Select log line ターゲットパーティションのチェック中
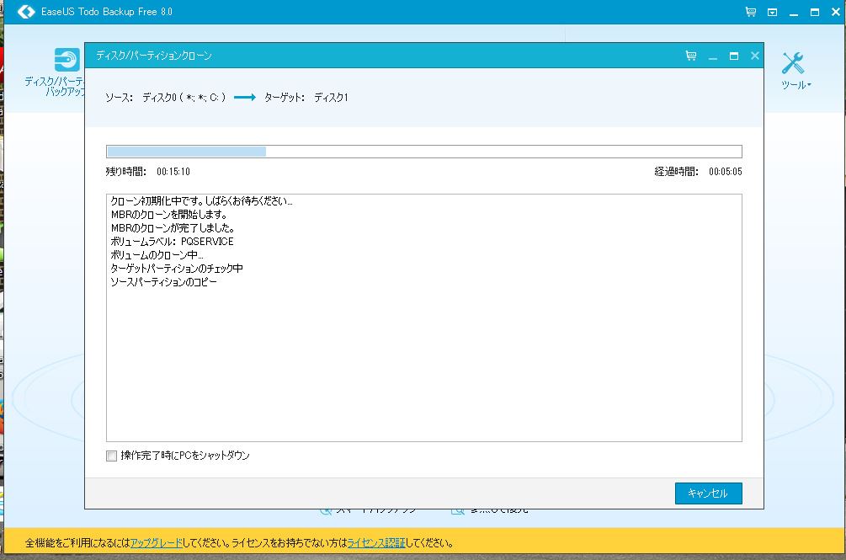This screenshot has height=560, width=846. [x=177, y=269]
